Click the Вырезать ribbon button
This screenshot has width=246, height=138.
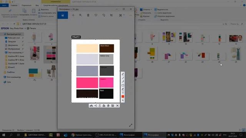(x=43, y=10)
